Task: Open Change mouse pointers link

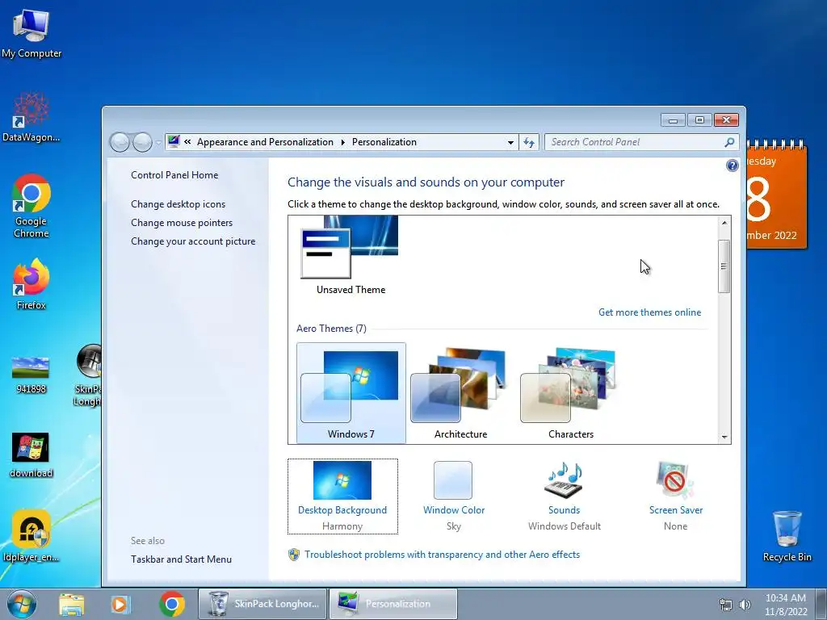Action: coord(182,223)
